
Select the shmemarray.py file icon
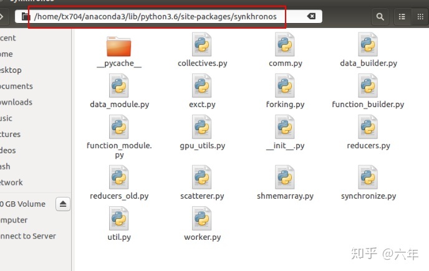(285, 177)
